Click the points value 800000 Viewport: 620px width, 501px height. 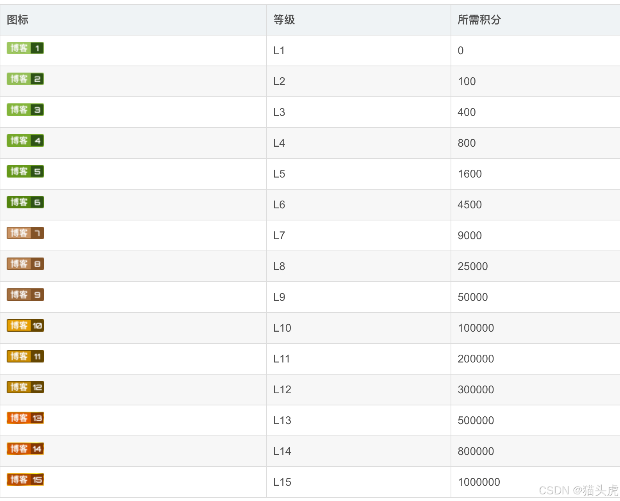476,451
